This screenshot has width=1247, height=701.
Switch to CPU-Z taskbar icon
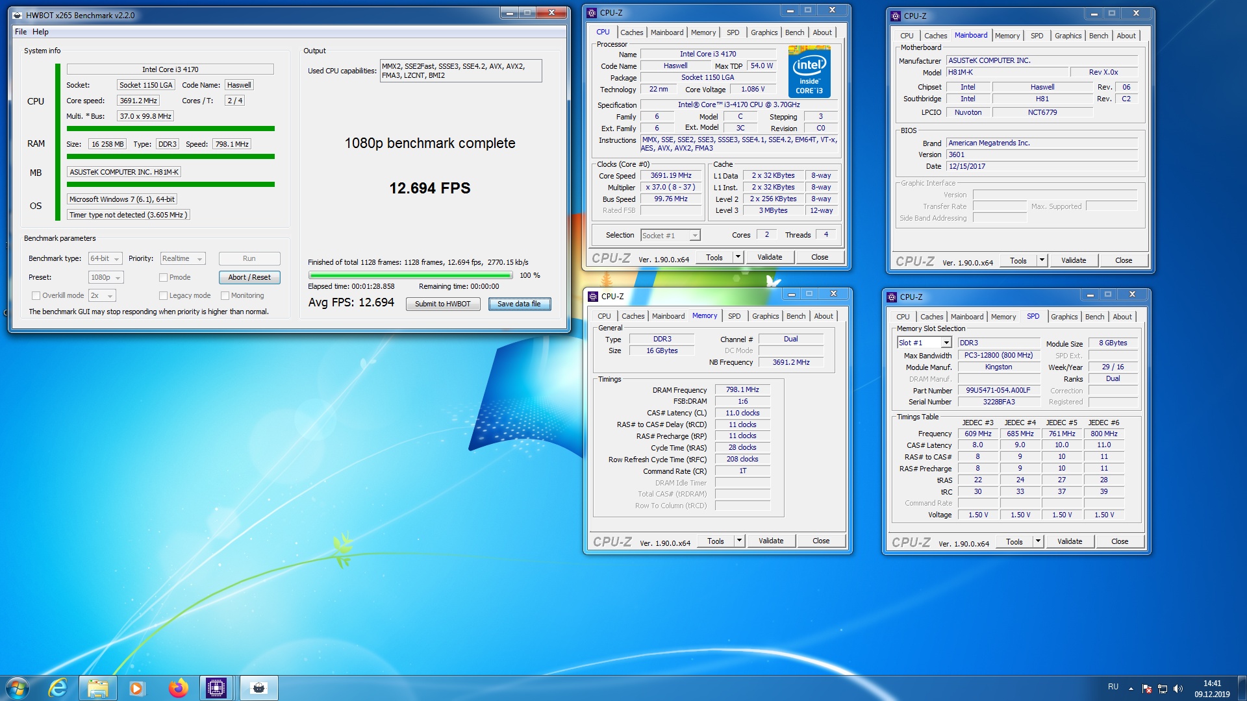click(x=216, y=688)
